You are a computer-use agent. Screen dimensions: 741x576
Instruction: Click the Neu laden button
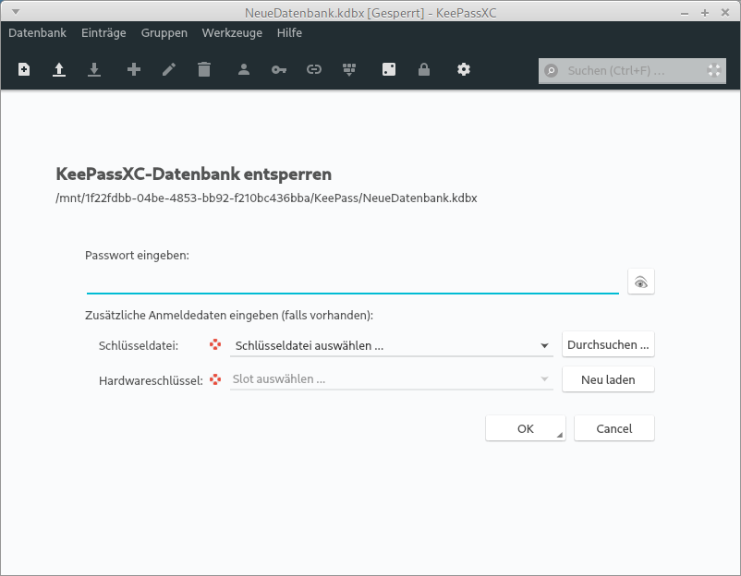coord(608,379)
